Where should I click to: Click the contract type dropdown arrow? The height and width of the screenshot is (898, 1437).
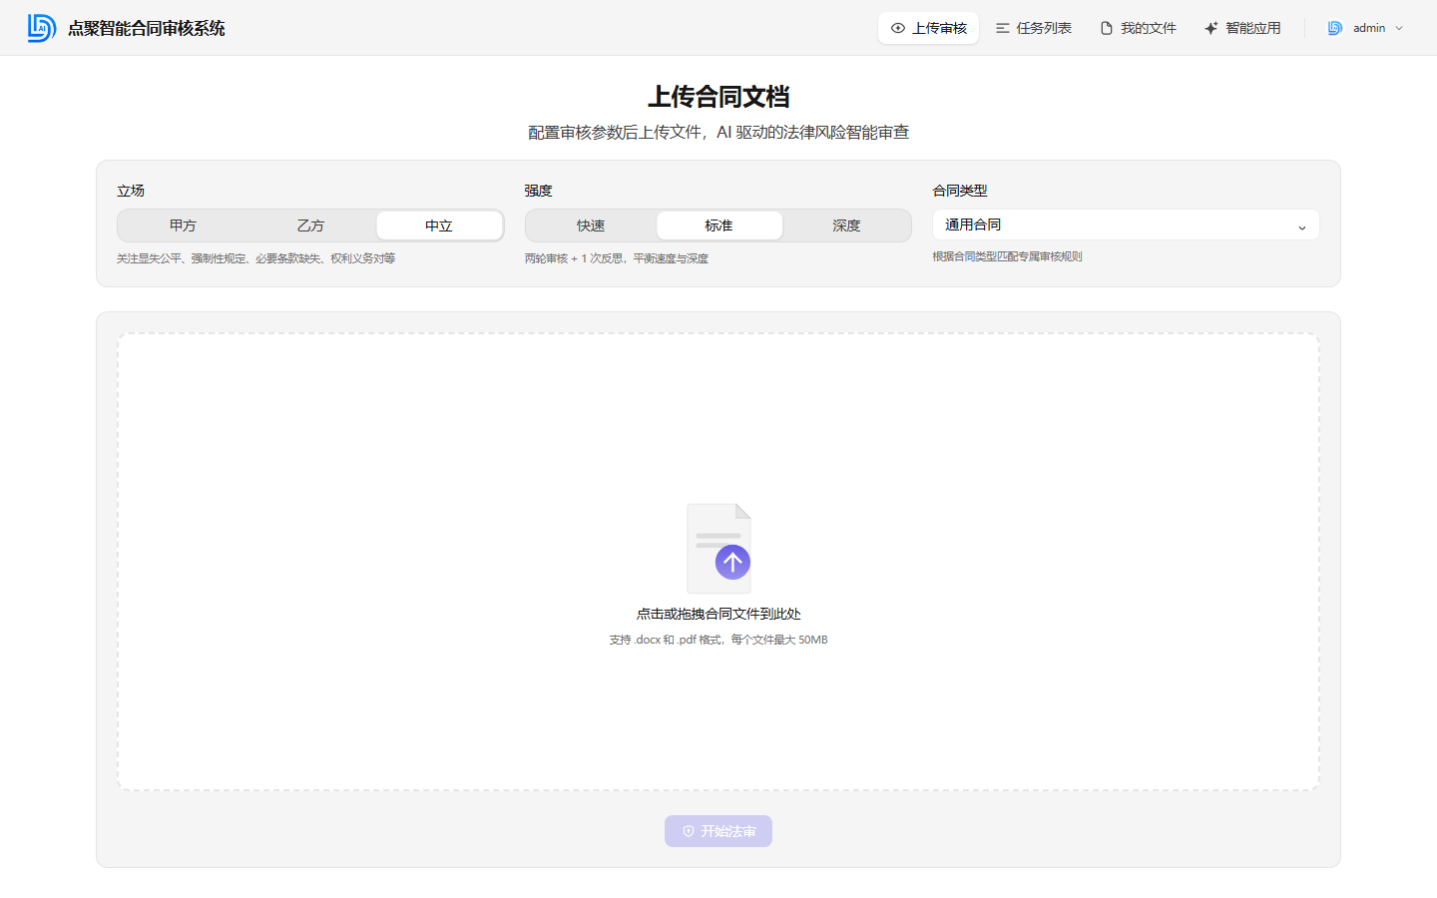1301,227
